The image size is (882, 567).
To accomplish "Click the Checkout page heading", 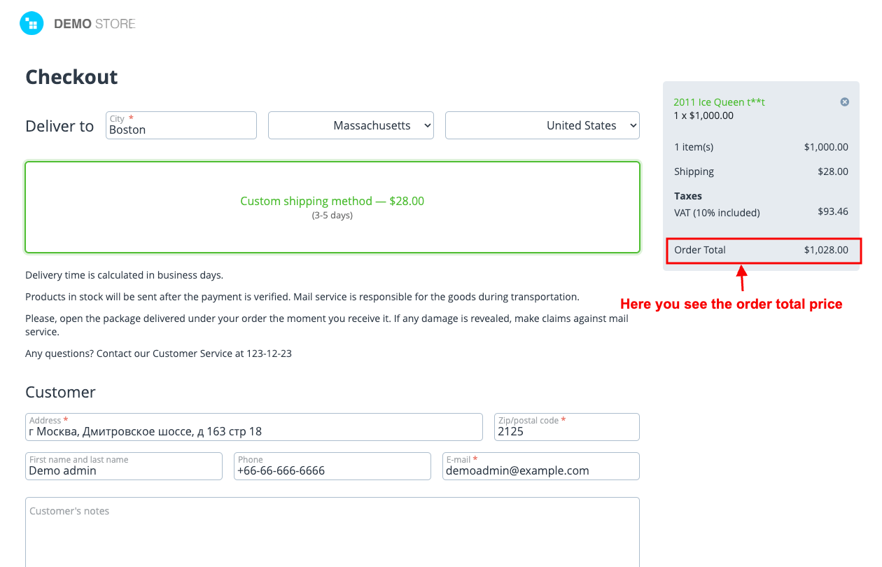I will pos(71,77).
